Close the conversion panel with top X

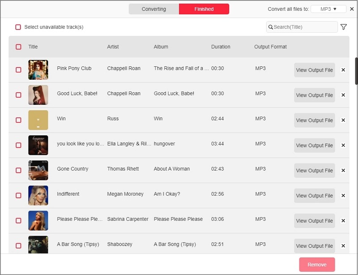[x=352, y=9]
